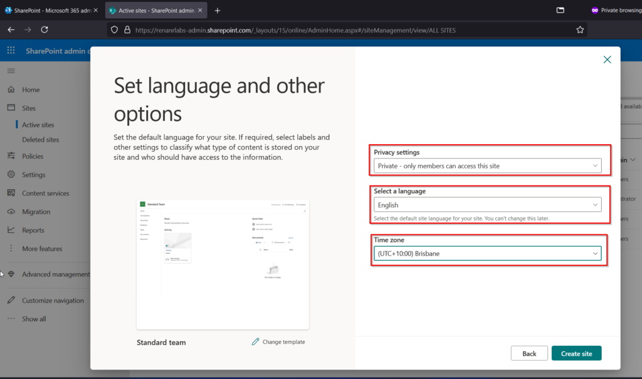Open Sites in the sidebar
This screenshot has height=379, width=642.
29,108
